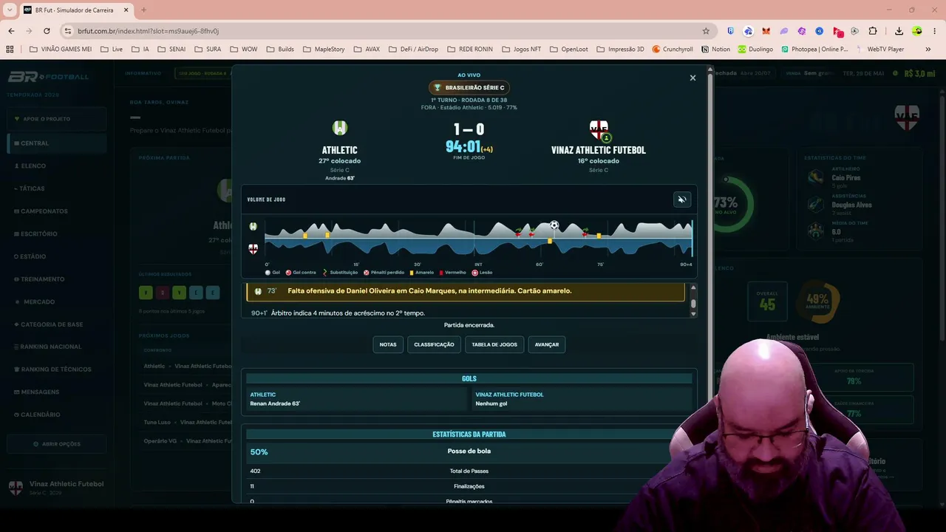Viewport: 946px width, 532px height.
Task: Open the browser Extensions puzzle icon
Action: coord(873,31)
